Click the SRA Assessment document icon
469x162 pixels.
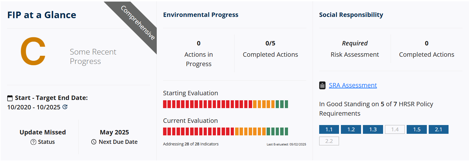[x=322, y=85]
